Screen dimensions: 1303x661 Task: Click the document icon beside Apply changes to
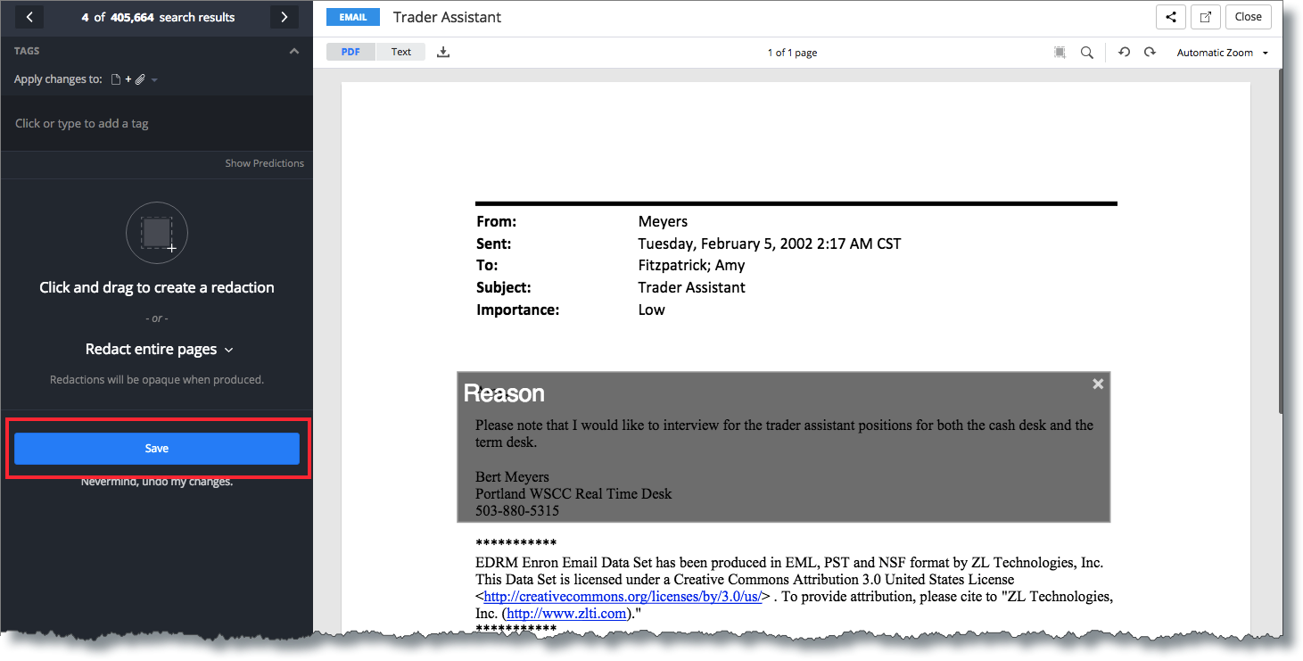click(x=116, y=79)
